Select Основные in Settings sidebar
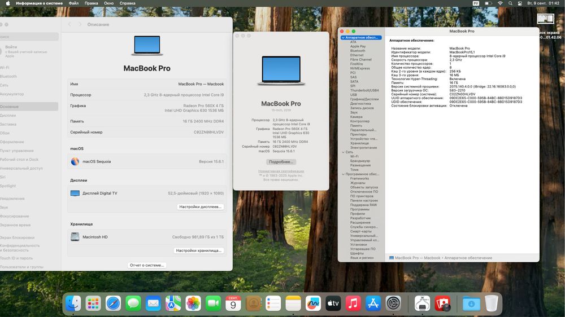The image size is (565, 317). pos(29,107)
